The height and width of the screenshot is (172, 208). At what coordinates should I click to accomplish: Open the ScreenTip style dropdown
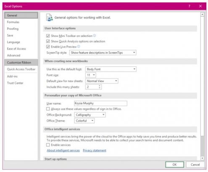point(103,52)
